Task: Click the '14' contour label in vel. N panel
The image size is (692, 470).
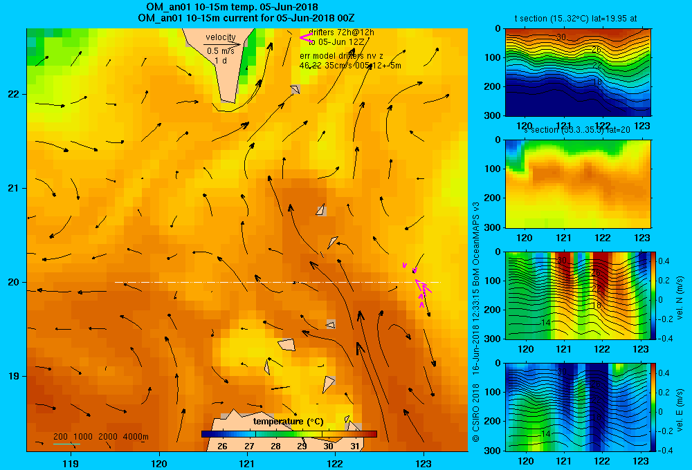Action: pyautogui.click(x=545, y=323)
